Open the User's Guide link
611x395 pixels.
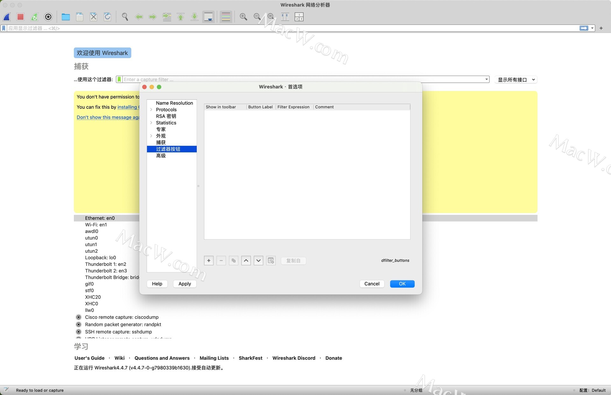click(x=89, y=358)
